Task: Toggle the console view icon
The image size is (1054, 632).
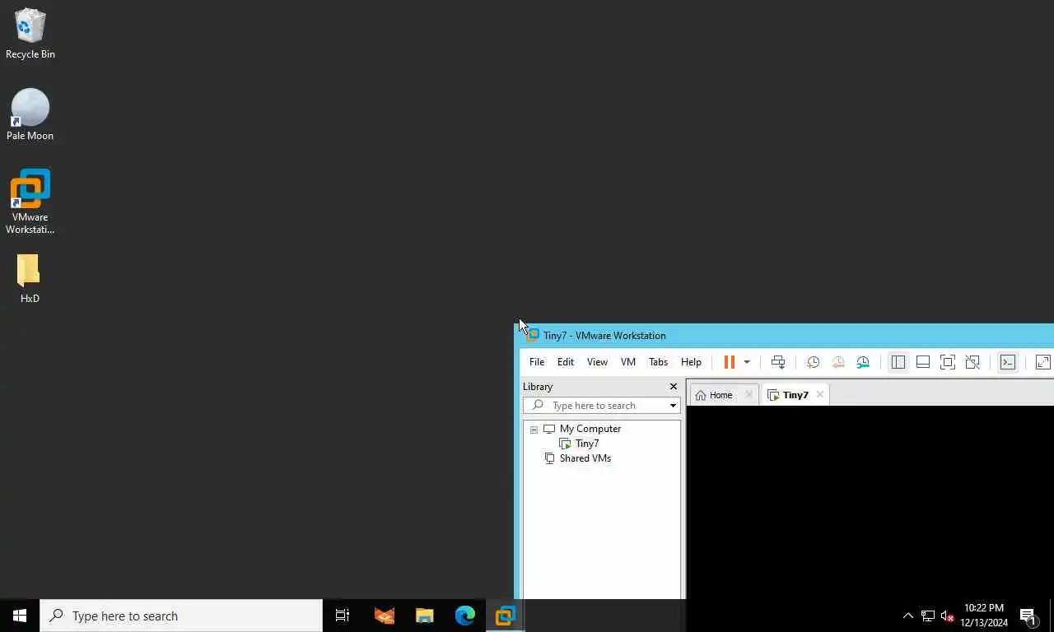Action: click(x=1008, y=362)
